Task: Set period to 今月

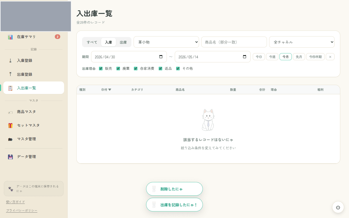Action: click(x=285, y=57)
